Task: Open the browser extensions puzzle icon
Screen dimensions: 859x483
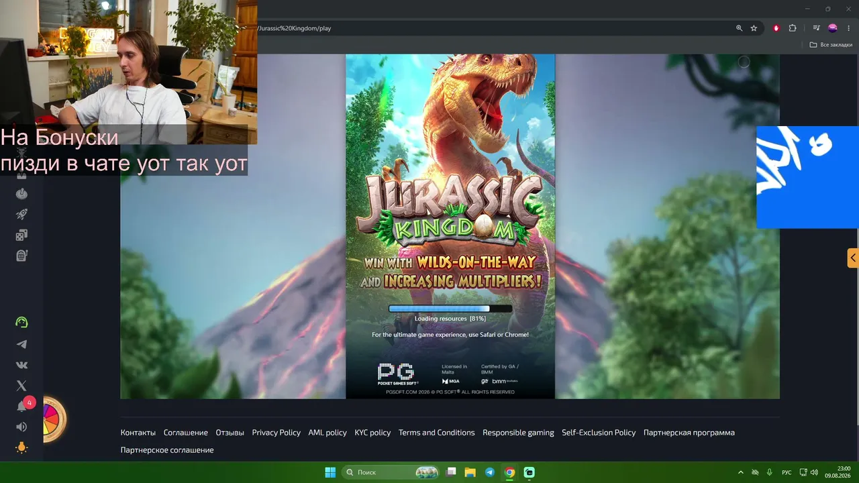Action: (793, 28)
